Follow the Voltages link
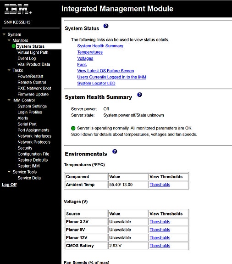The width and height of the screenshot is (232, 264). point(85,58)
